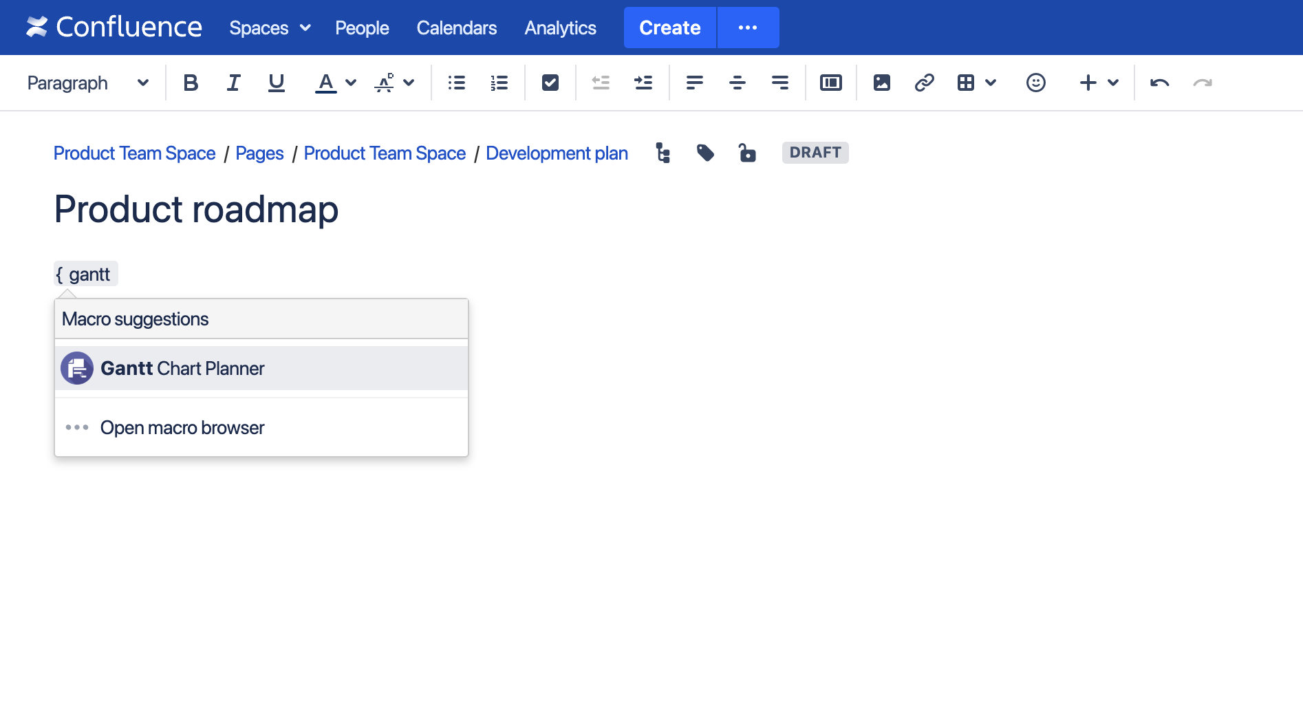Insert an action item checkbox
Screen dimensions: 1303x721
click(x=550, y=83)
